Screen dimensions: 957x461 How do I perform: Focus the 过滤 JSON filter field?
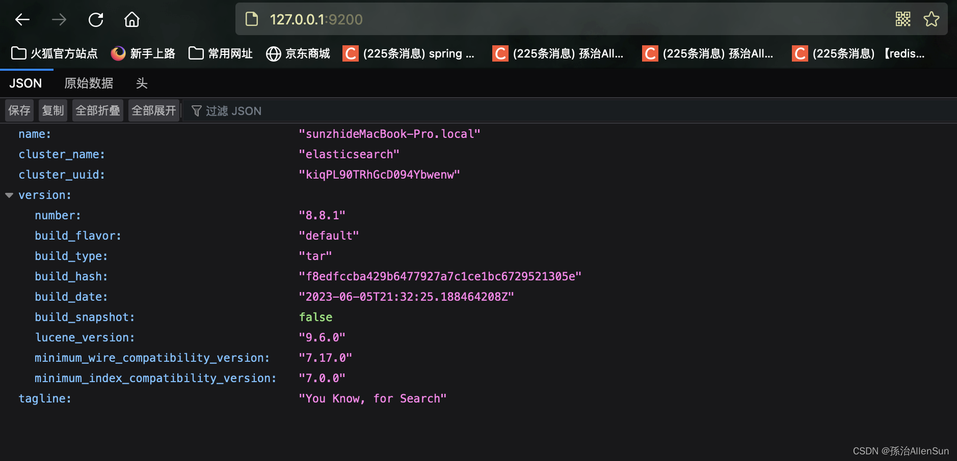(x=571, y=111)
